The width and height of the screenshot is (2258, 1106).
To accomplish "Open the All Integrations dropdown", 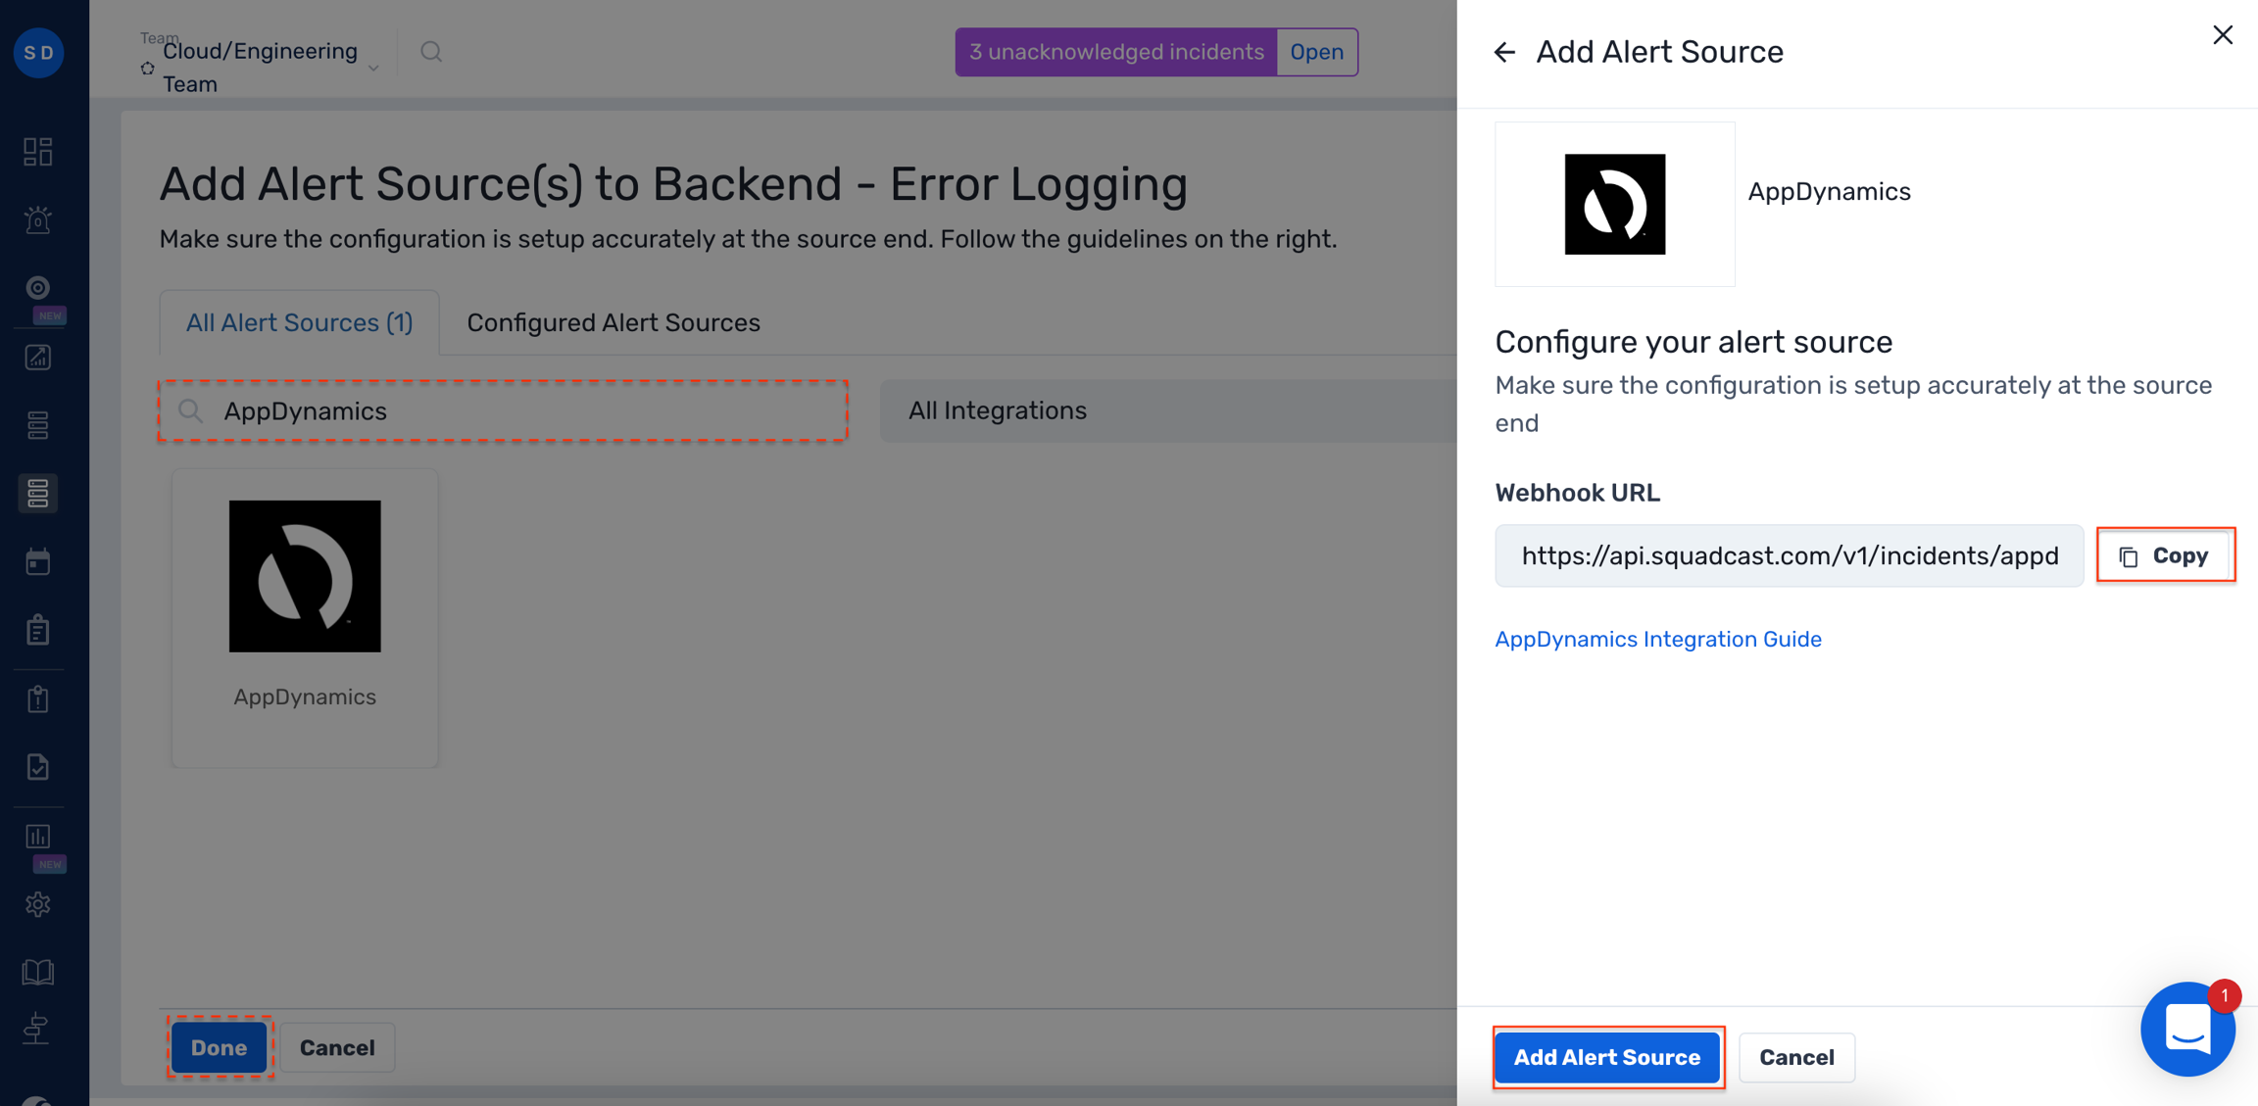I will pyautogui.click(x=1167, y=410).
